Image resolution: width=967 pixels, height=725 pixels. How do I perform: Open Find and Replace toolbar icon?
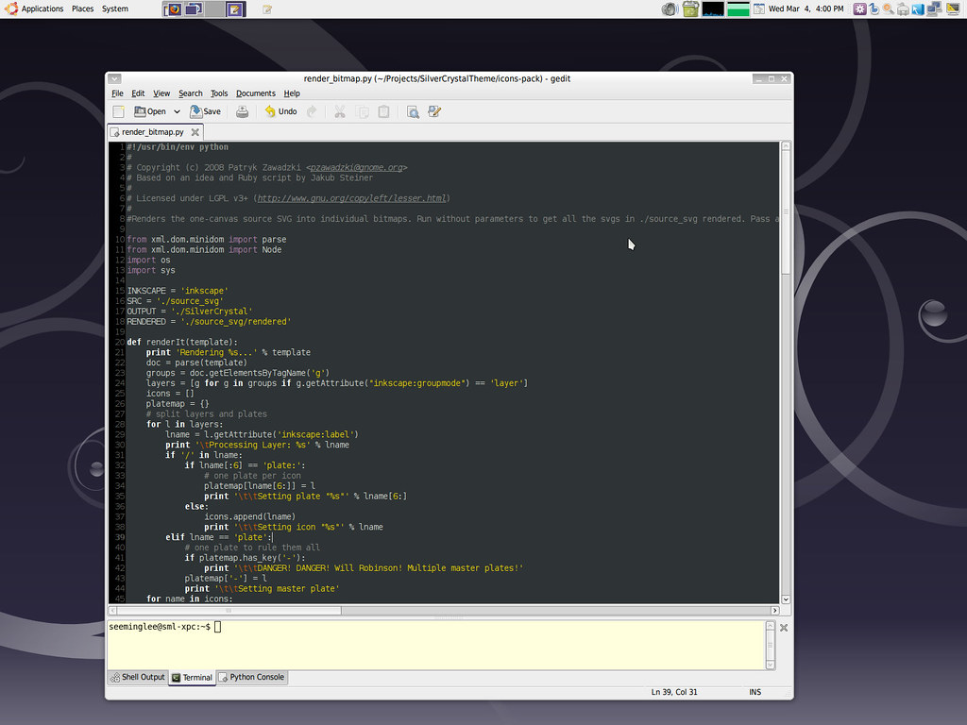pyautogui.click(x=434, y=111)
